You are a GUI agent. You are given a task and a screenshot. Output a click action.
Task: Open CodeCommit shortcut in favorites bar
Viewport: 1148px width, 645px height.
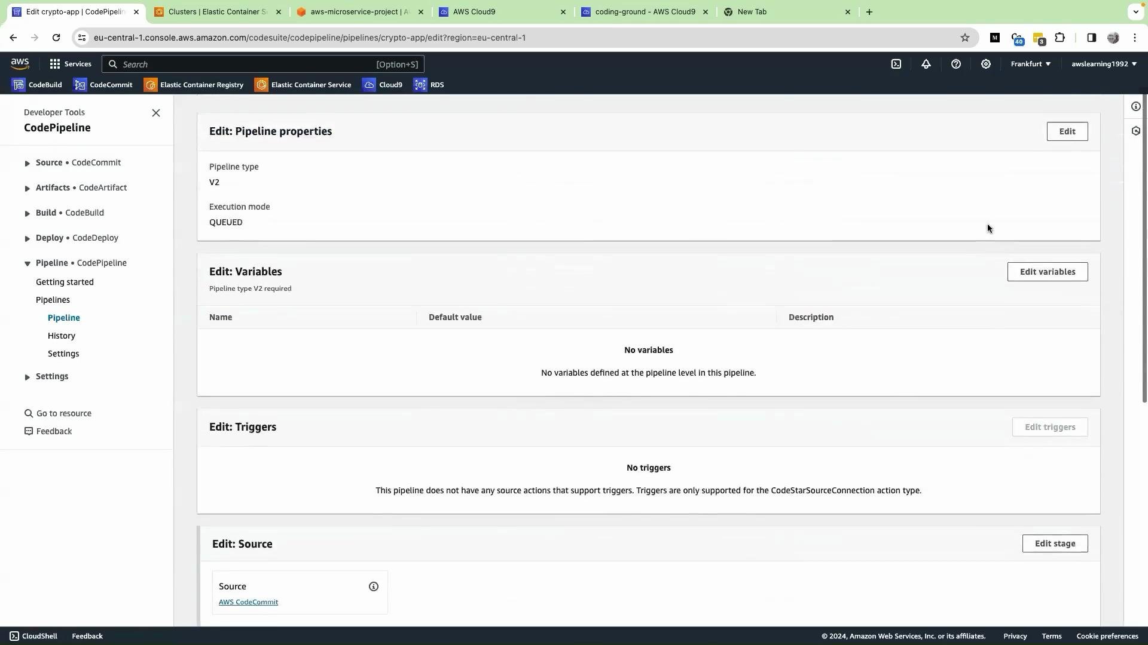[x=103, y=85]
